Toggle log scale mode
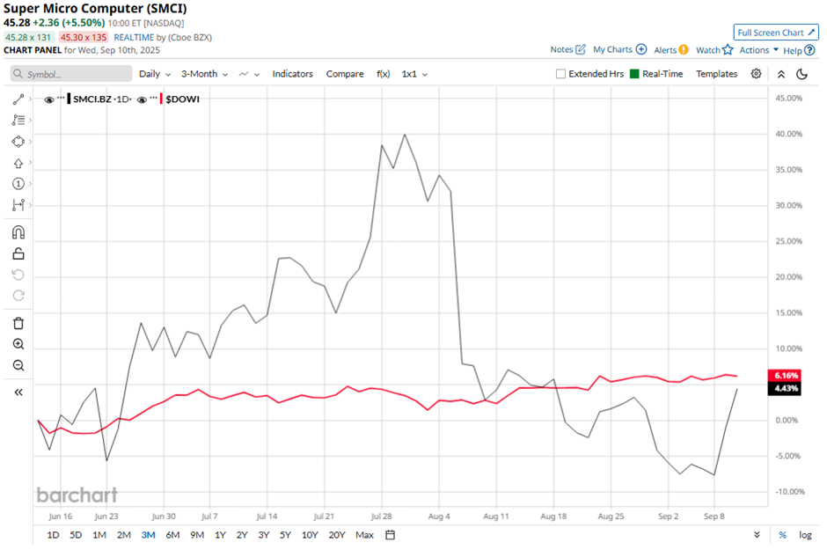827x550 pixels. coord(805,535)
